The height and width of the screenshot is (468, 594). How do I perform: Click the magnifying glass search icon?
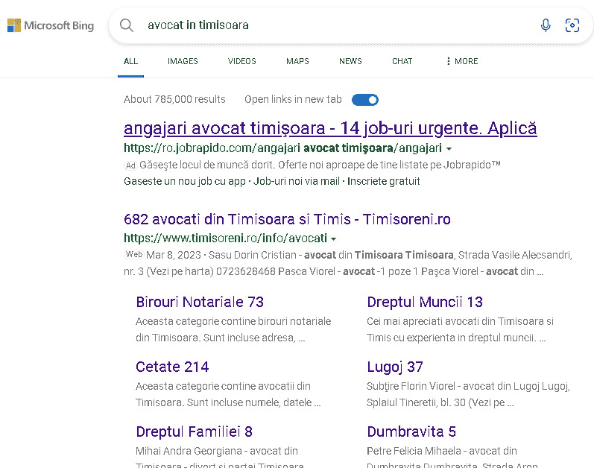coord(127,25)
